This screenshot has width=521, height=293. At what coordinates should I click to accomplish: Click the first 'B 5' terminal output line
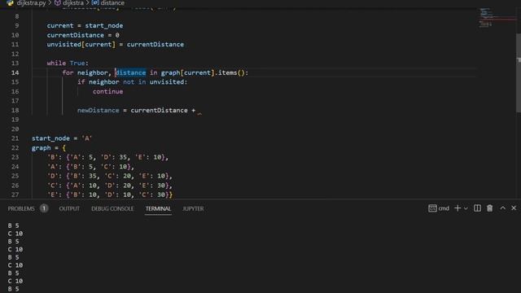[14, 225]
